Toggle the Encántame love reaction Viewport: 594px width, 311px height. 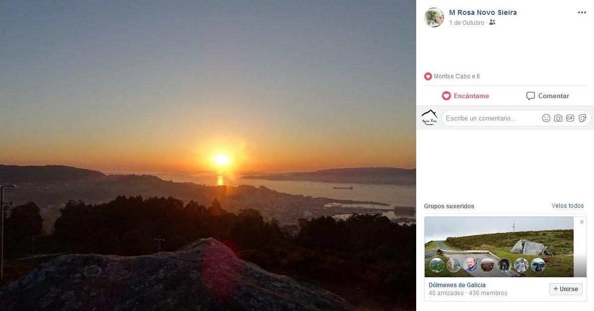pyautogui.click(x=465, y=96)
